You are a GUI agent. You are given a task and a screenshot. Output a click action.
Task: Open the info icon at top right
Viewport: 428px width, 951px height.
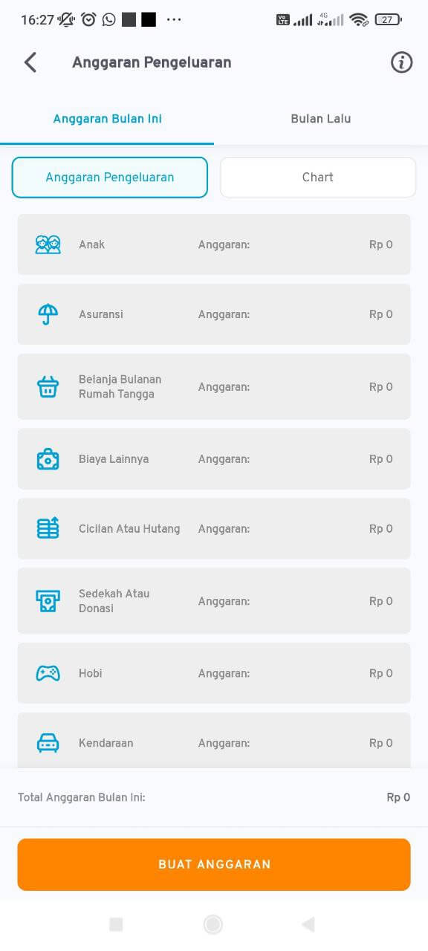401,62
